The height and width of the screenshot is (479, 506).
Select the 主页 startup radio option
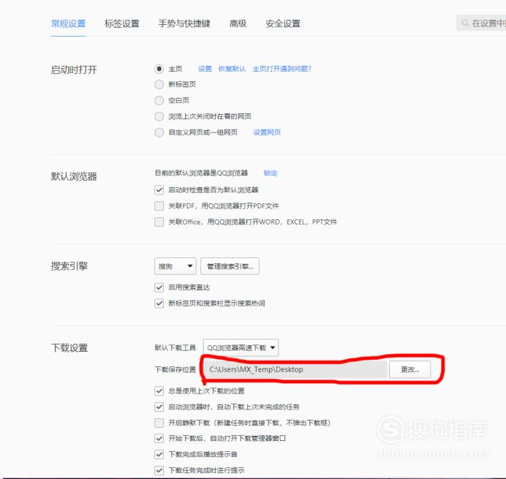(159, 69)
